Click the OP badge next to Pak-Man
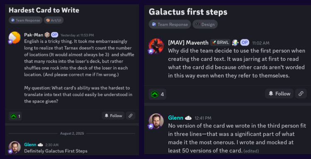 tap(55, 35)
